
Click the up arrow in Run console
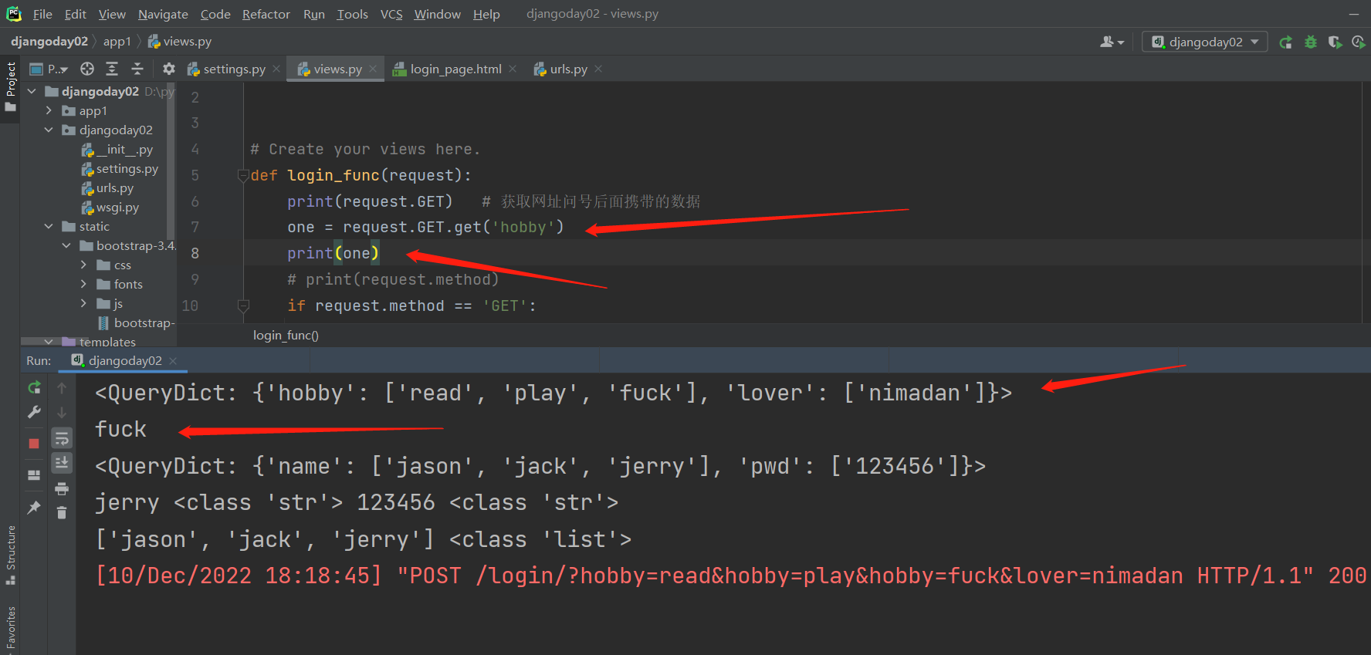(62, 388)
